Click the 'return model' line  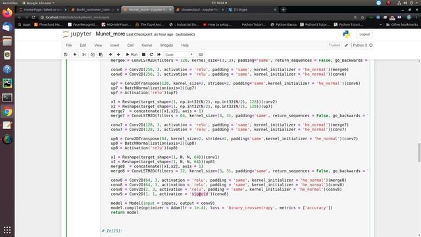coord(124,212)
